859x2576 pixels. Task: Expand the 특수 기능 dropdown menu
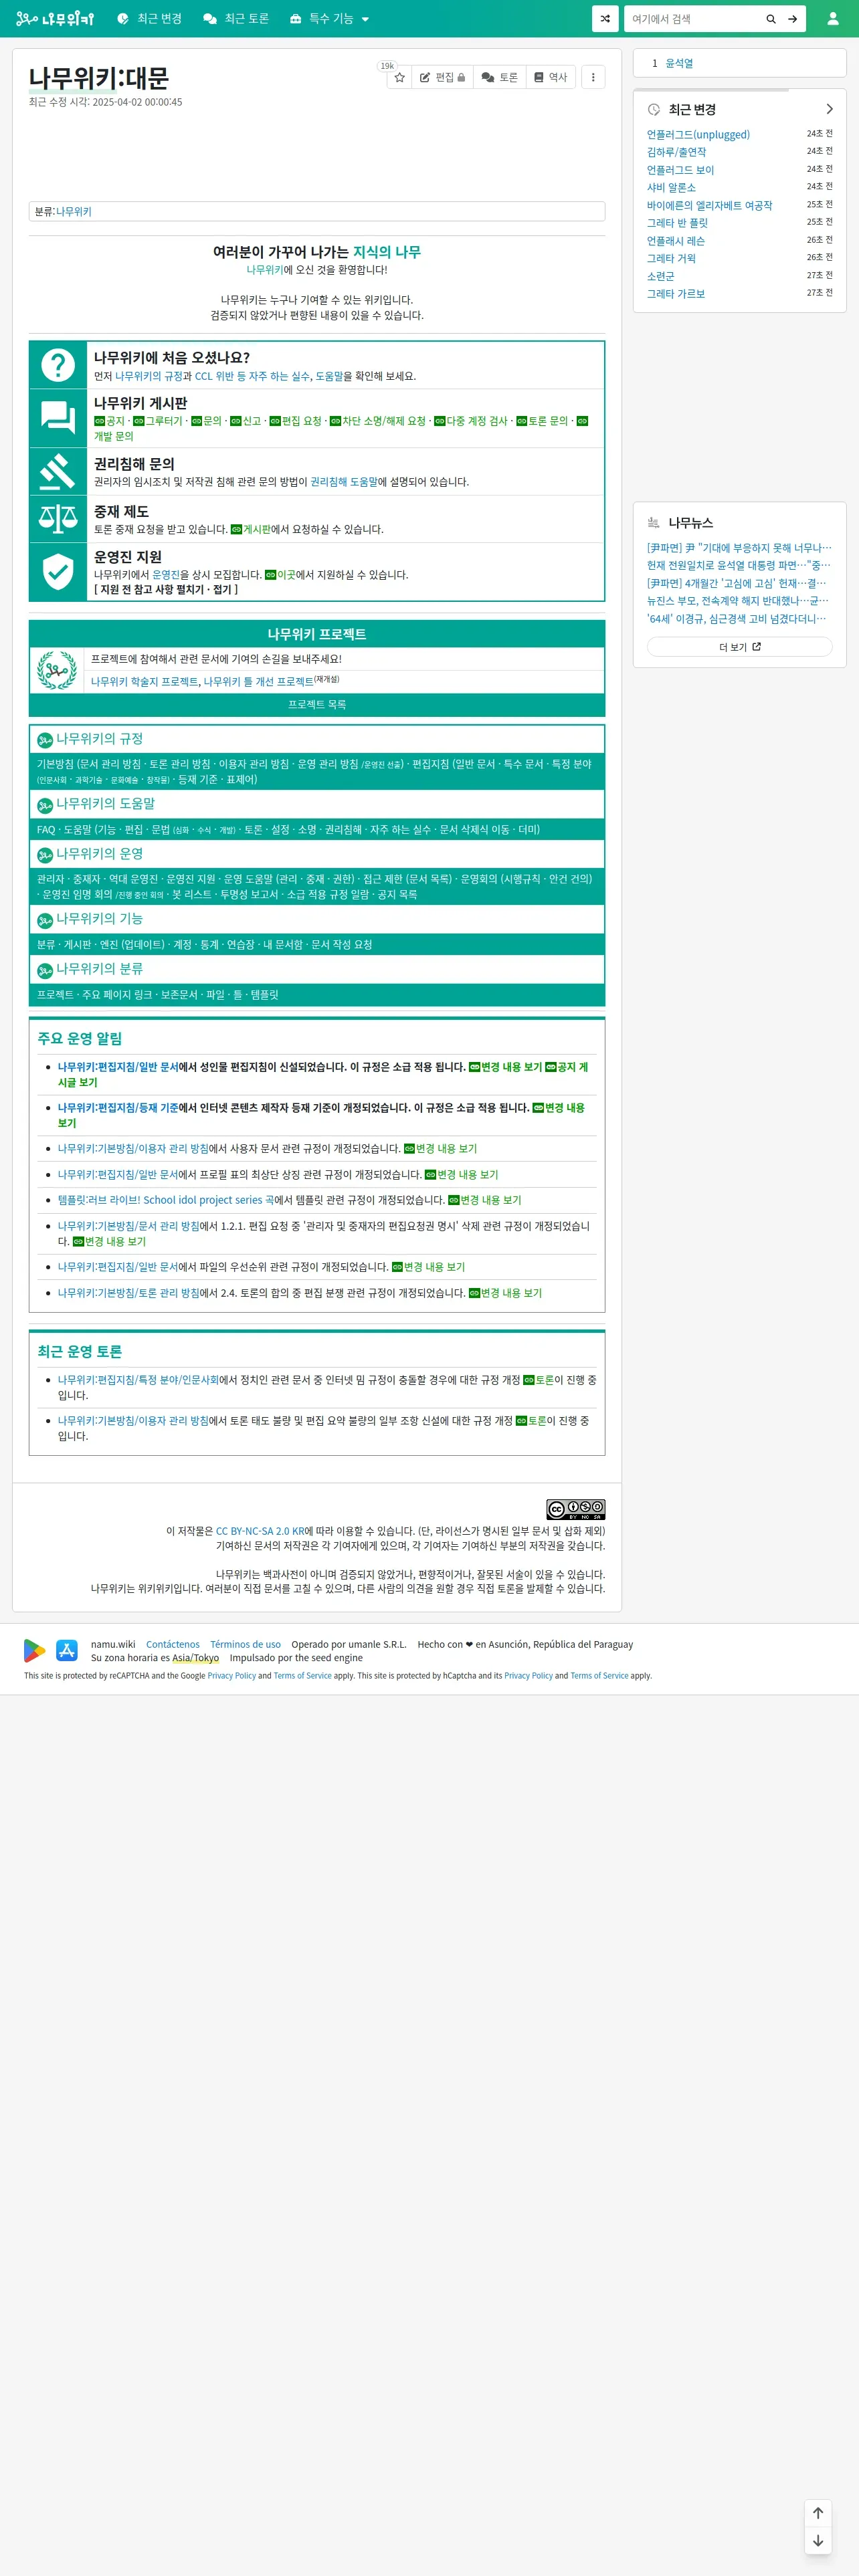(329, 18)
